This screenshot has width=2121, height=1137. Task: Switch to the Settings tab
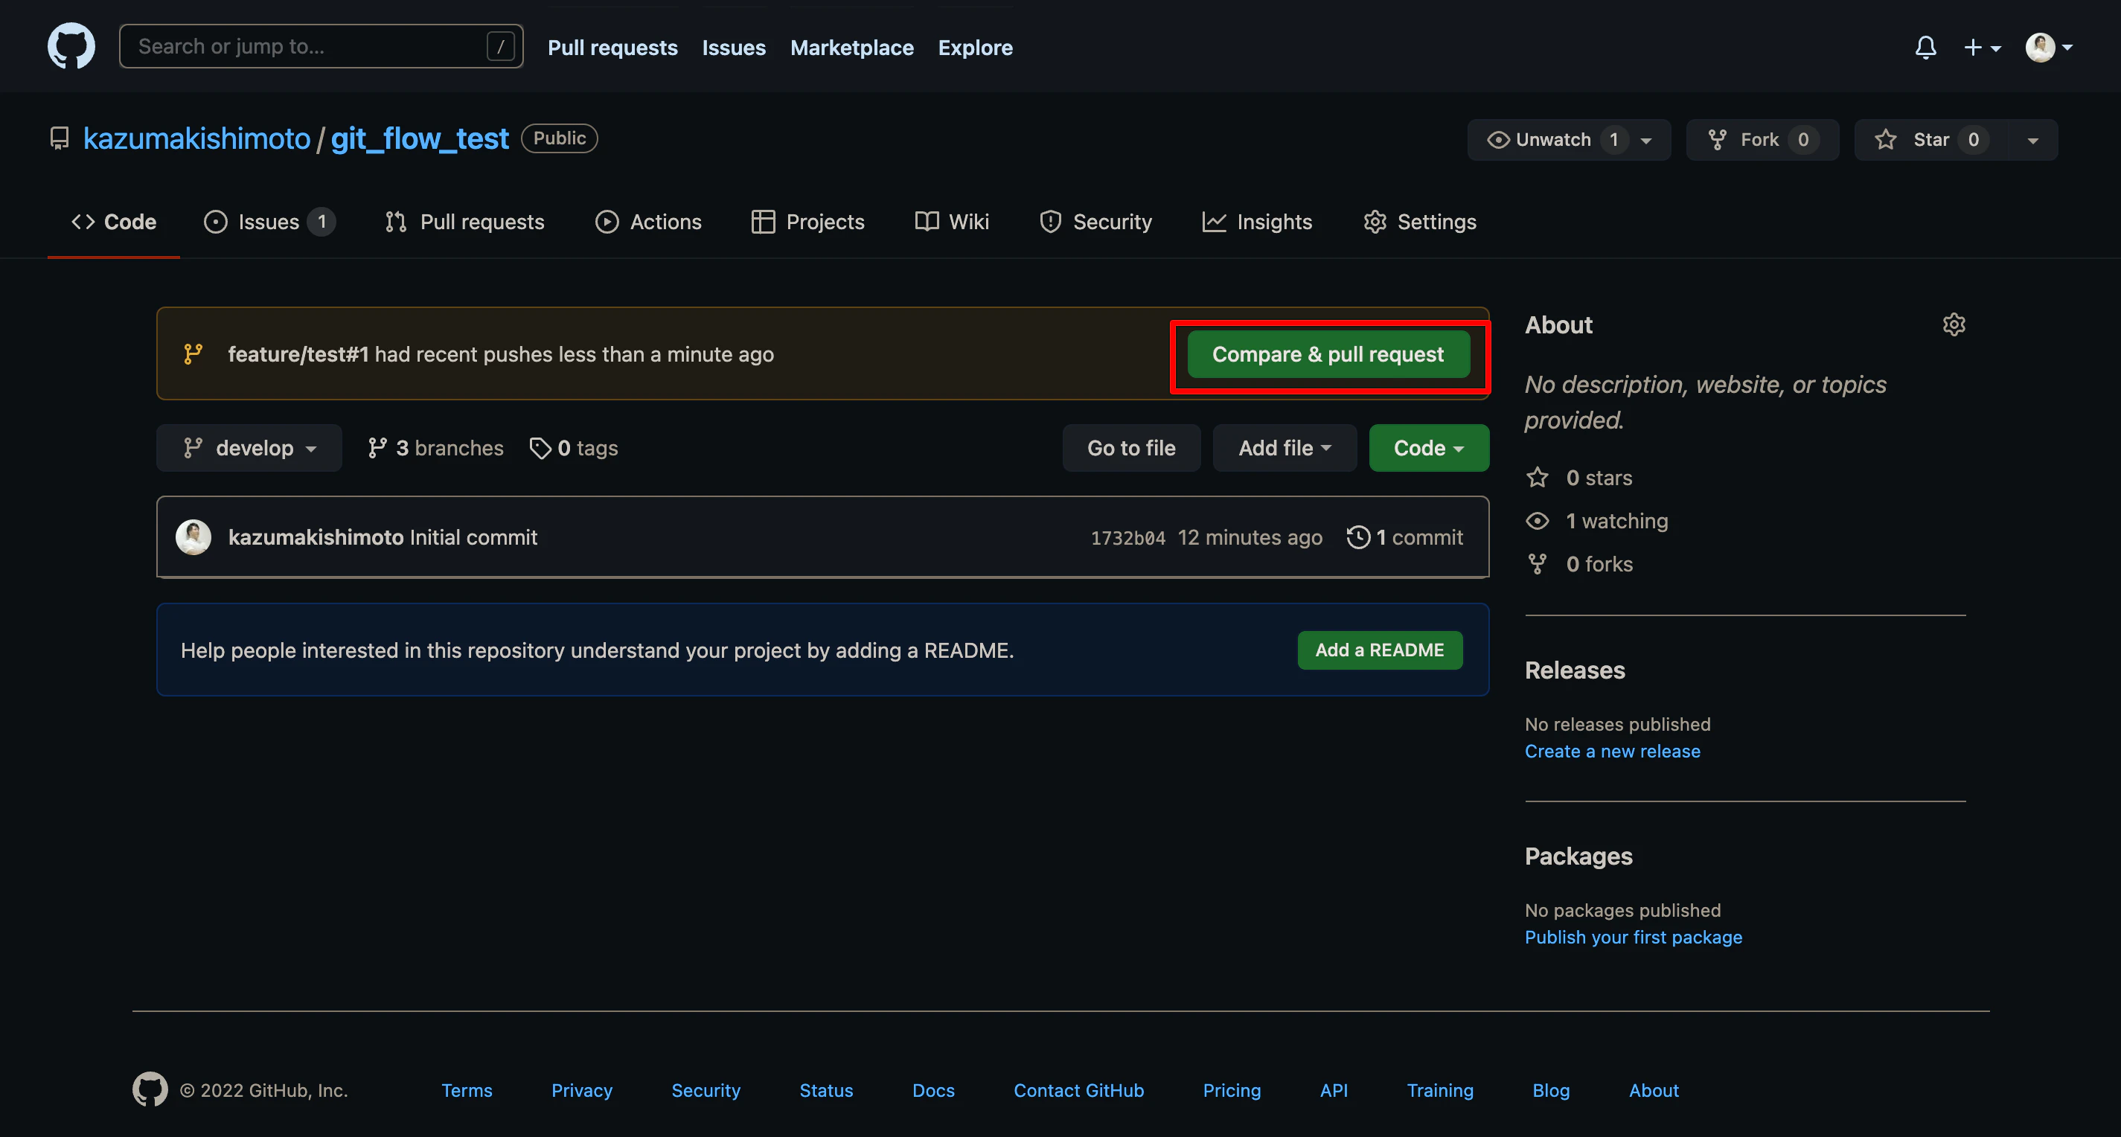click(1419, 222)
